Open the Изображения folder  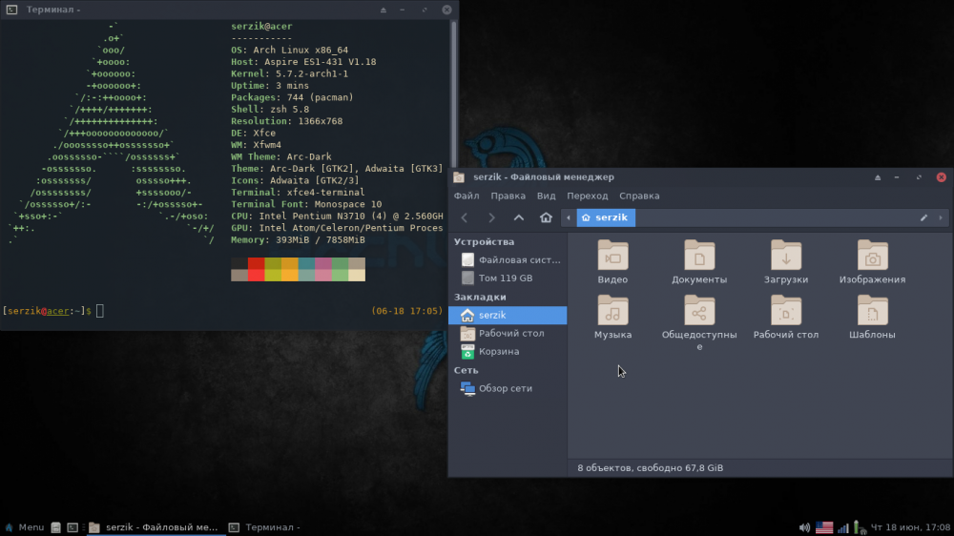click(x=873, y=261)
